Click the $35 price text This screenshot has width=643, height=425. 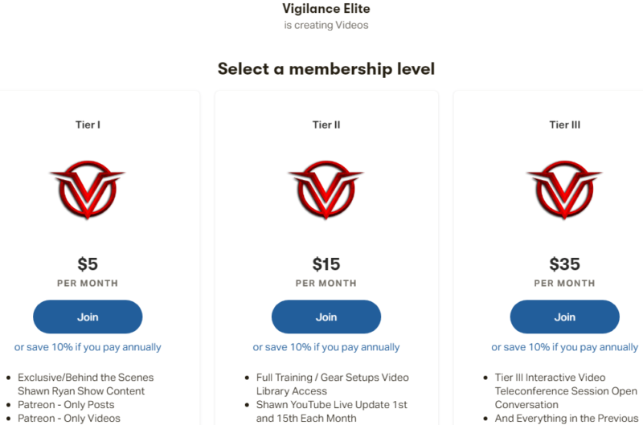pyautogui.click(x=565, y=264)
